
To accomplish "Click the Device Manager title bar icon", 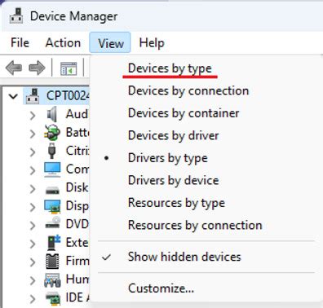I will coord(16,15).
